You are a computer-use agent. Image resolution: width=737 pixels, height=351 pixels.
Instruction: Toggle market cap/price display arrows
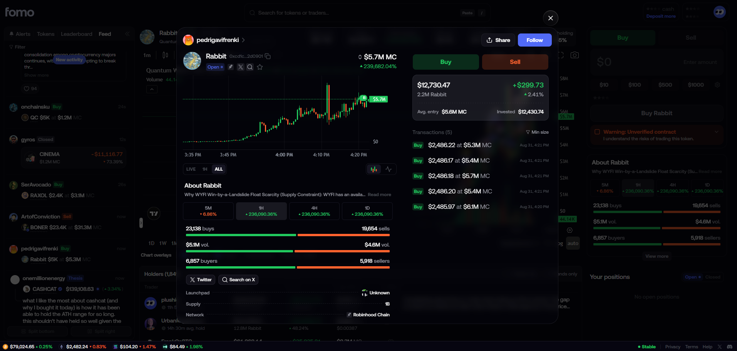360,57
